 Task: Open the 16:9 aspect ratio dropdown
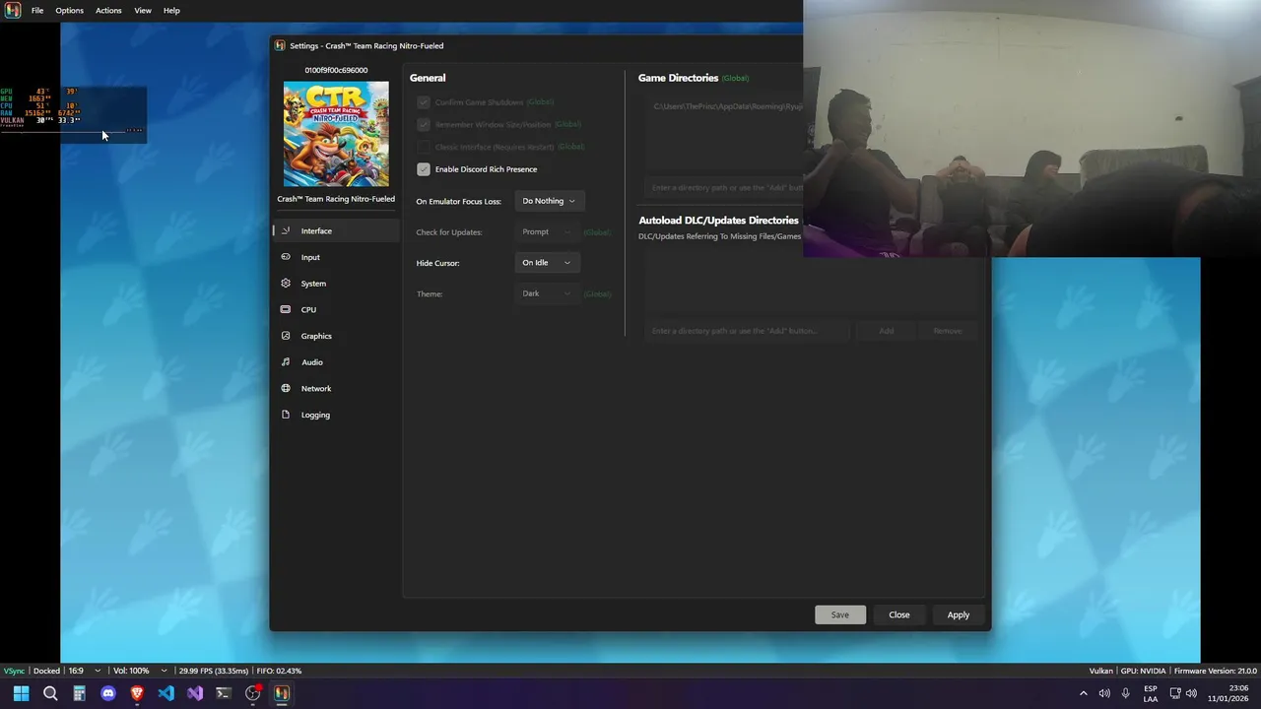click(x=83, y=671)
